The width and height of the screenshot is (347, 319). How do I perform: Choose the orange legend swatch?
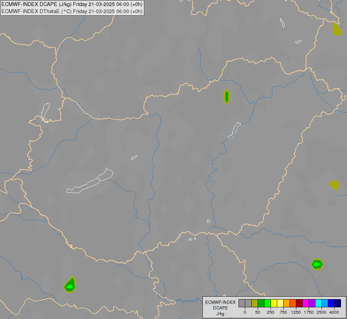pyautogui.click(x=287, y=303)
